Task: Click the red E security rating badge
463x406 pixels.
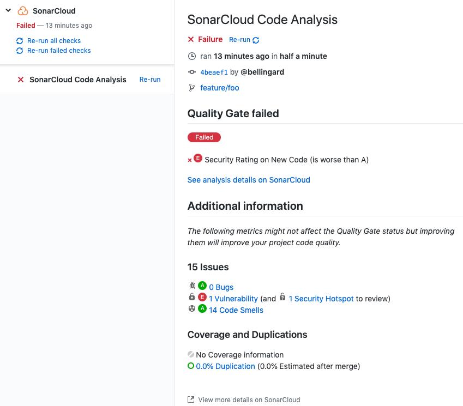Action: pyautogui.click(x=198, y=158)
